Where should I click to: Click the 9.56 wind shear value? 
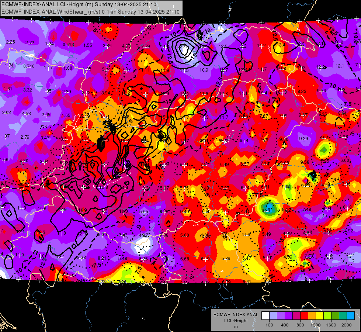point(321,90)
